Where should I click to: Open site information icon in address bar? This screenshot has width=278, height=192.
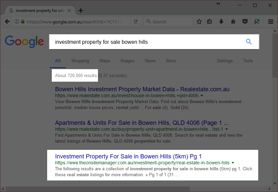[x=17, y=22]
